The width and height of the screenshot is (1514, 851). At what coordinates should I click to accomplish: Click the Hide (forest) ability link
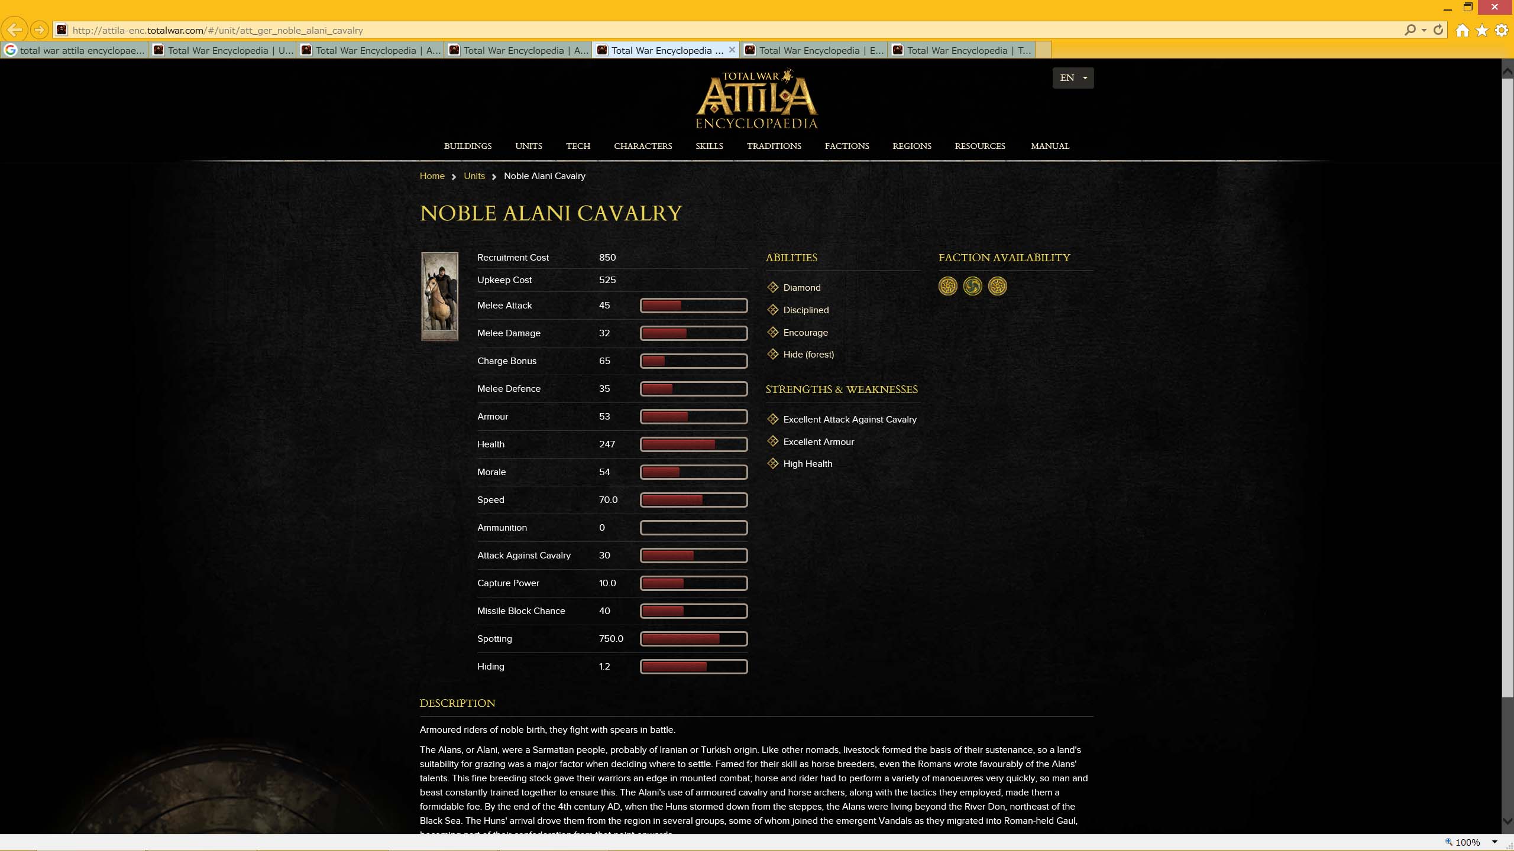click(x=808, y=355)
